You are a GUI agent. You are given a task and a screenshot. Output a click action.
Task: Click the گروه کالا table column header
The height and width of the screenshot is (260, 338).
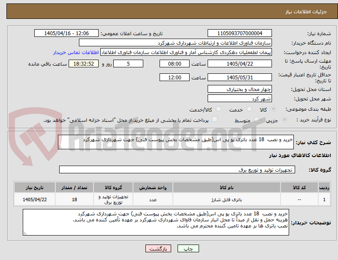tap(113, 187)
